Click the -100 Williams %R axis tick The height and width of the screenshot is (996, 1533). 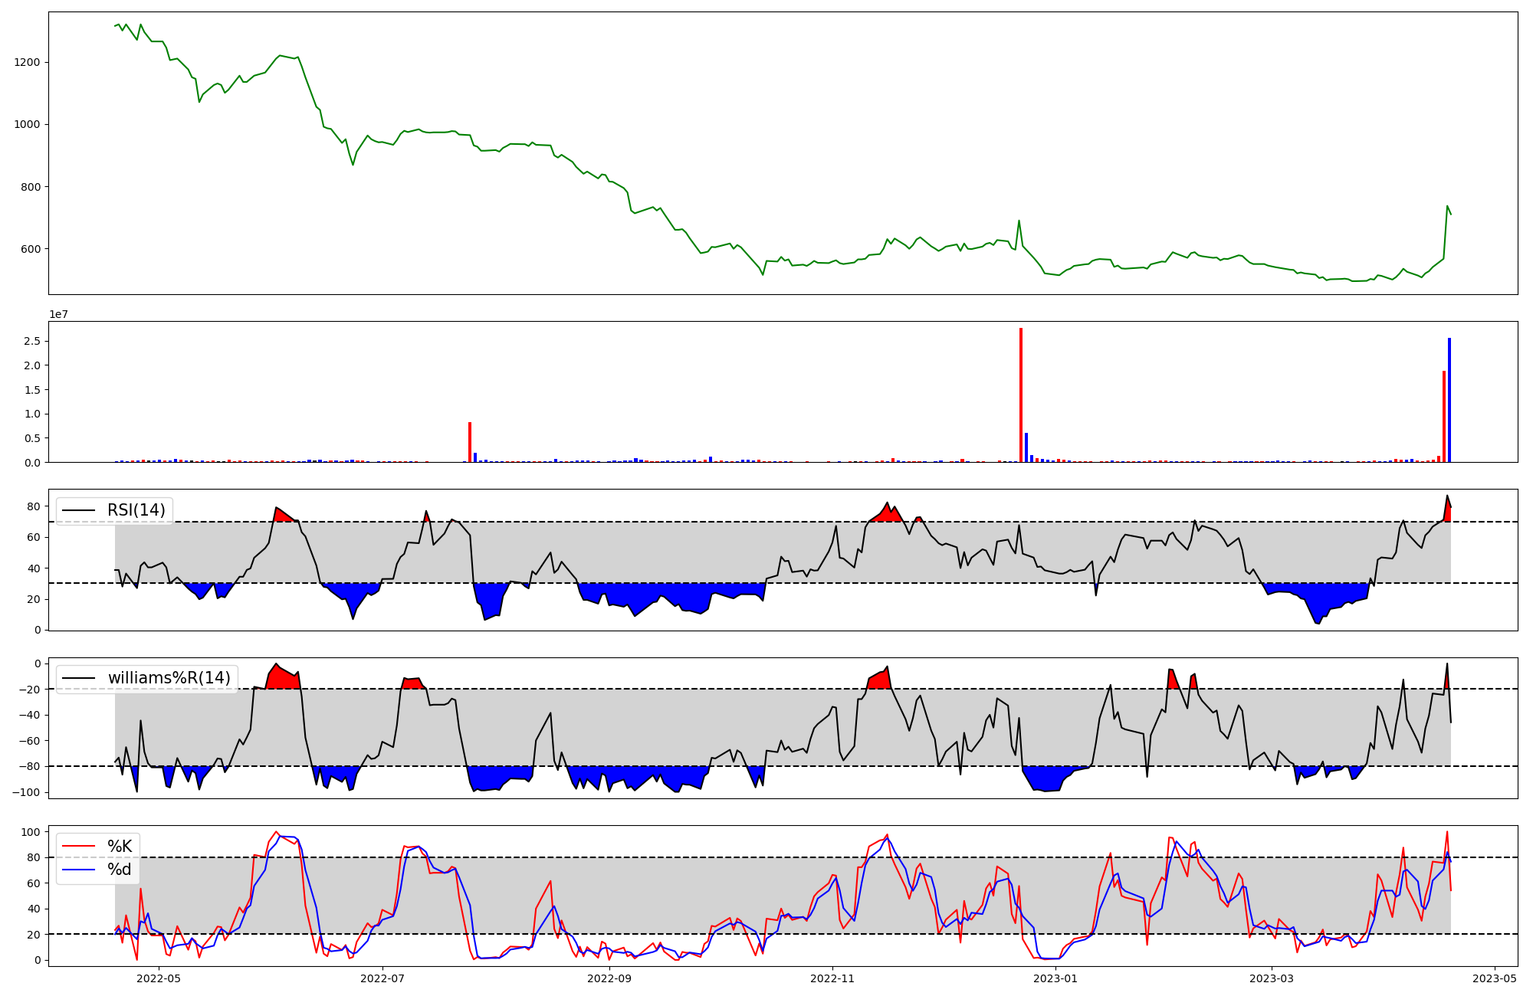pos(25,792)
